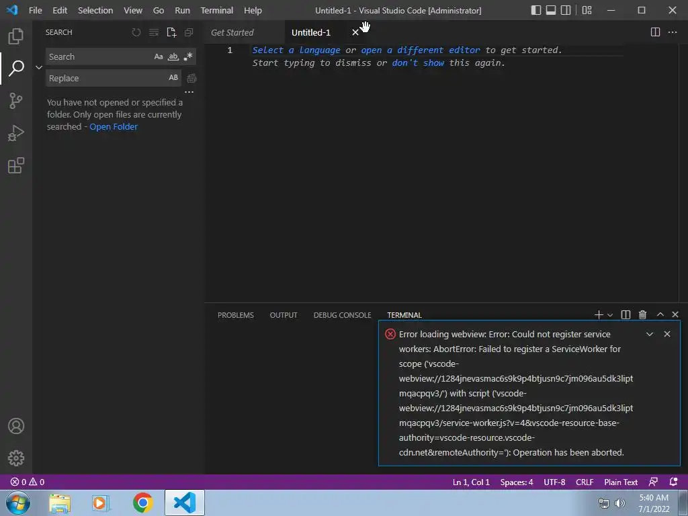Toggle Preserve Case in replace box
Viewport: 688px width, 516px height.
pyautogui.click(x=173, y=78)
